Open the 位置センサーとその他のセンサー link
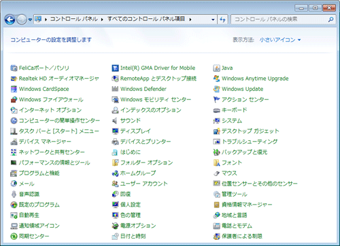The height and width of the screenshot is (246, 340). (260, 184)
